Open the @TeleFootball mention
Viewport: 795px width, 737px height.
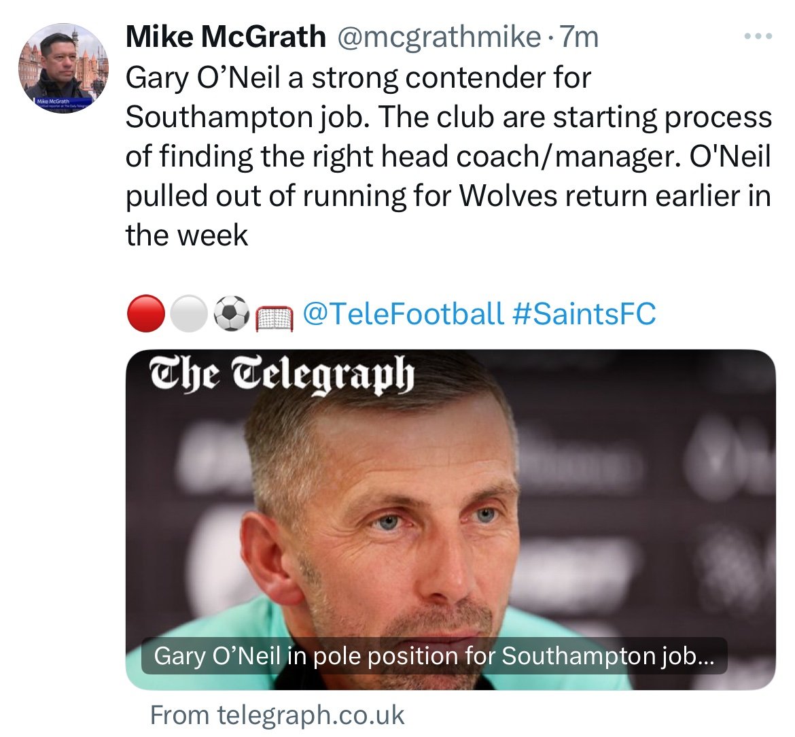click(x=403, y=314)
